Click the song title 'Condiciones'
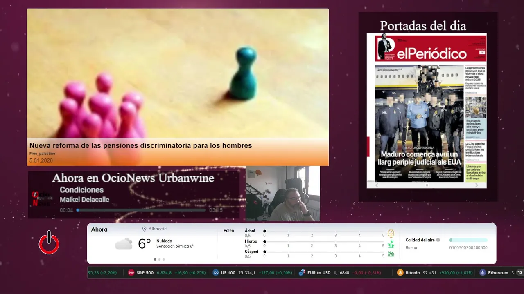Image resolution: width=524 pixels, height=294 pixels. point(81,190)
